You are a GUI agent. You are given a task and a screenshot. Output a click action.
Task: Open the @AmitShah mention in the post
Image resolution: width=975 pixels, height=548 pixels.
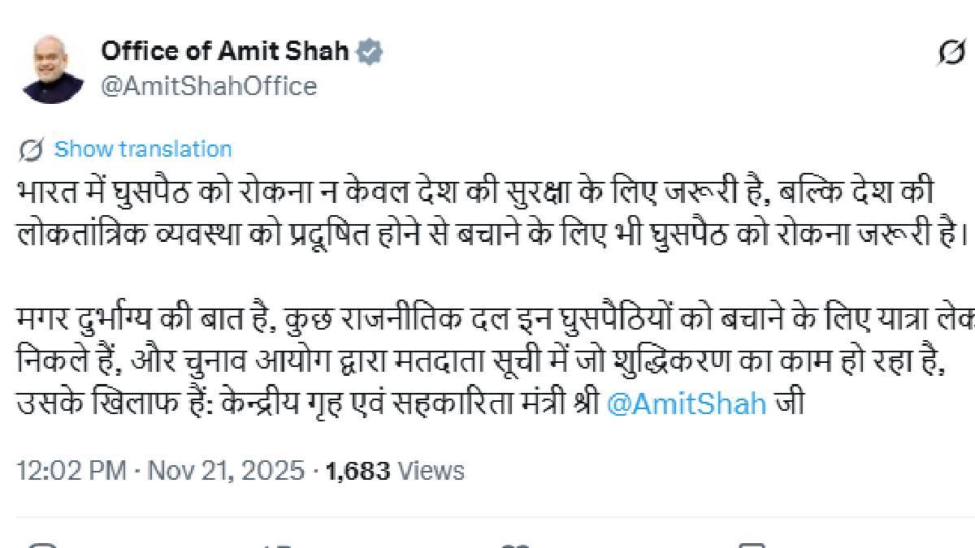click(x=687, y=403)
